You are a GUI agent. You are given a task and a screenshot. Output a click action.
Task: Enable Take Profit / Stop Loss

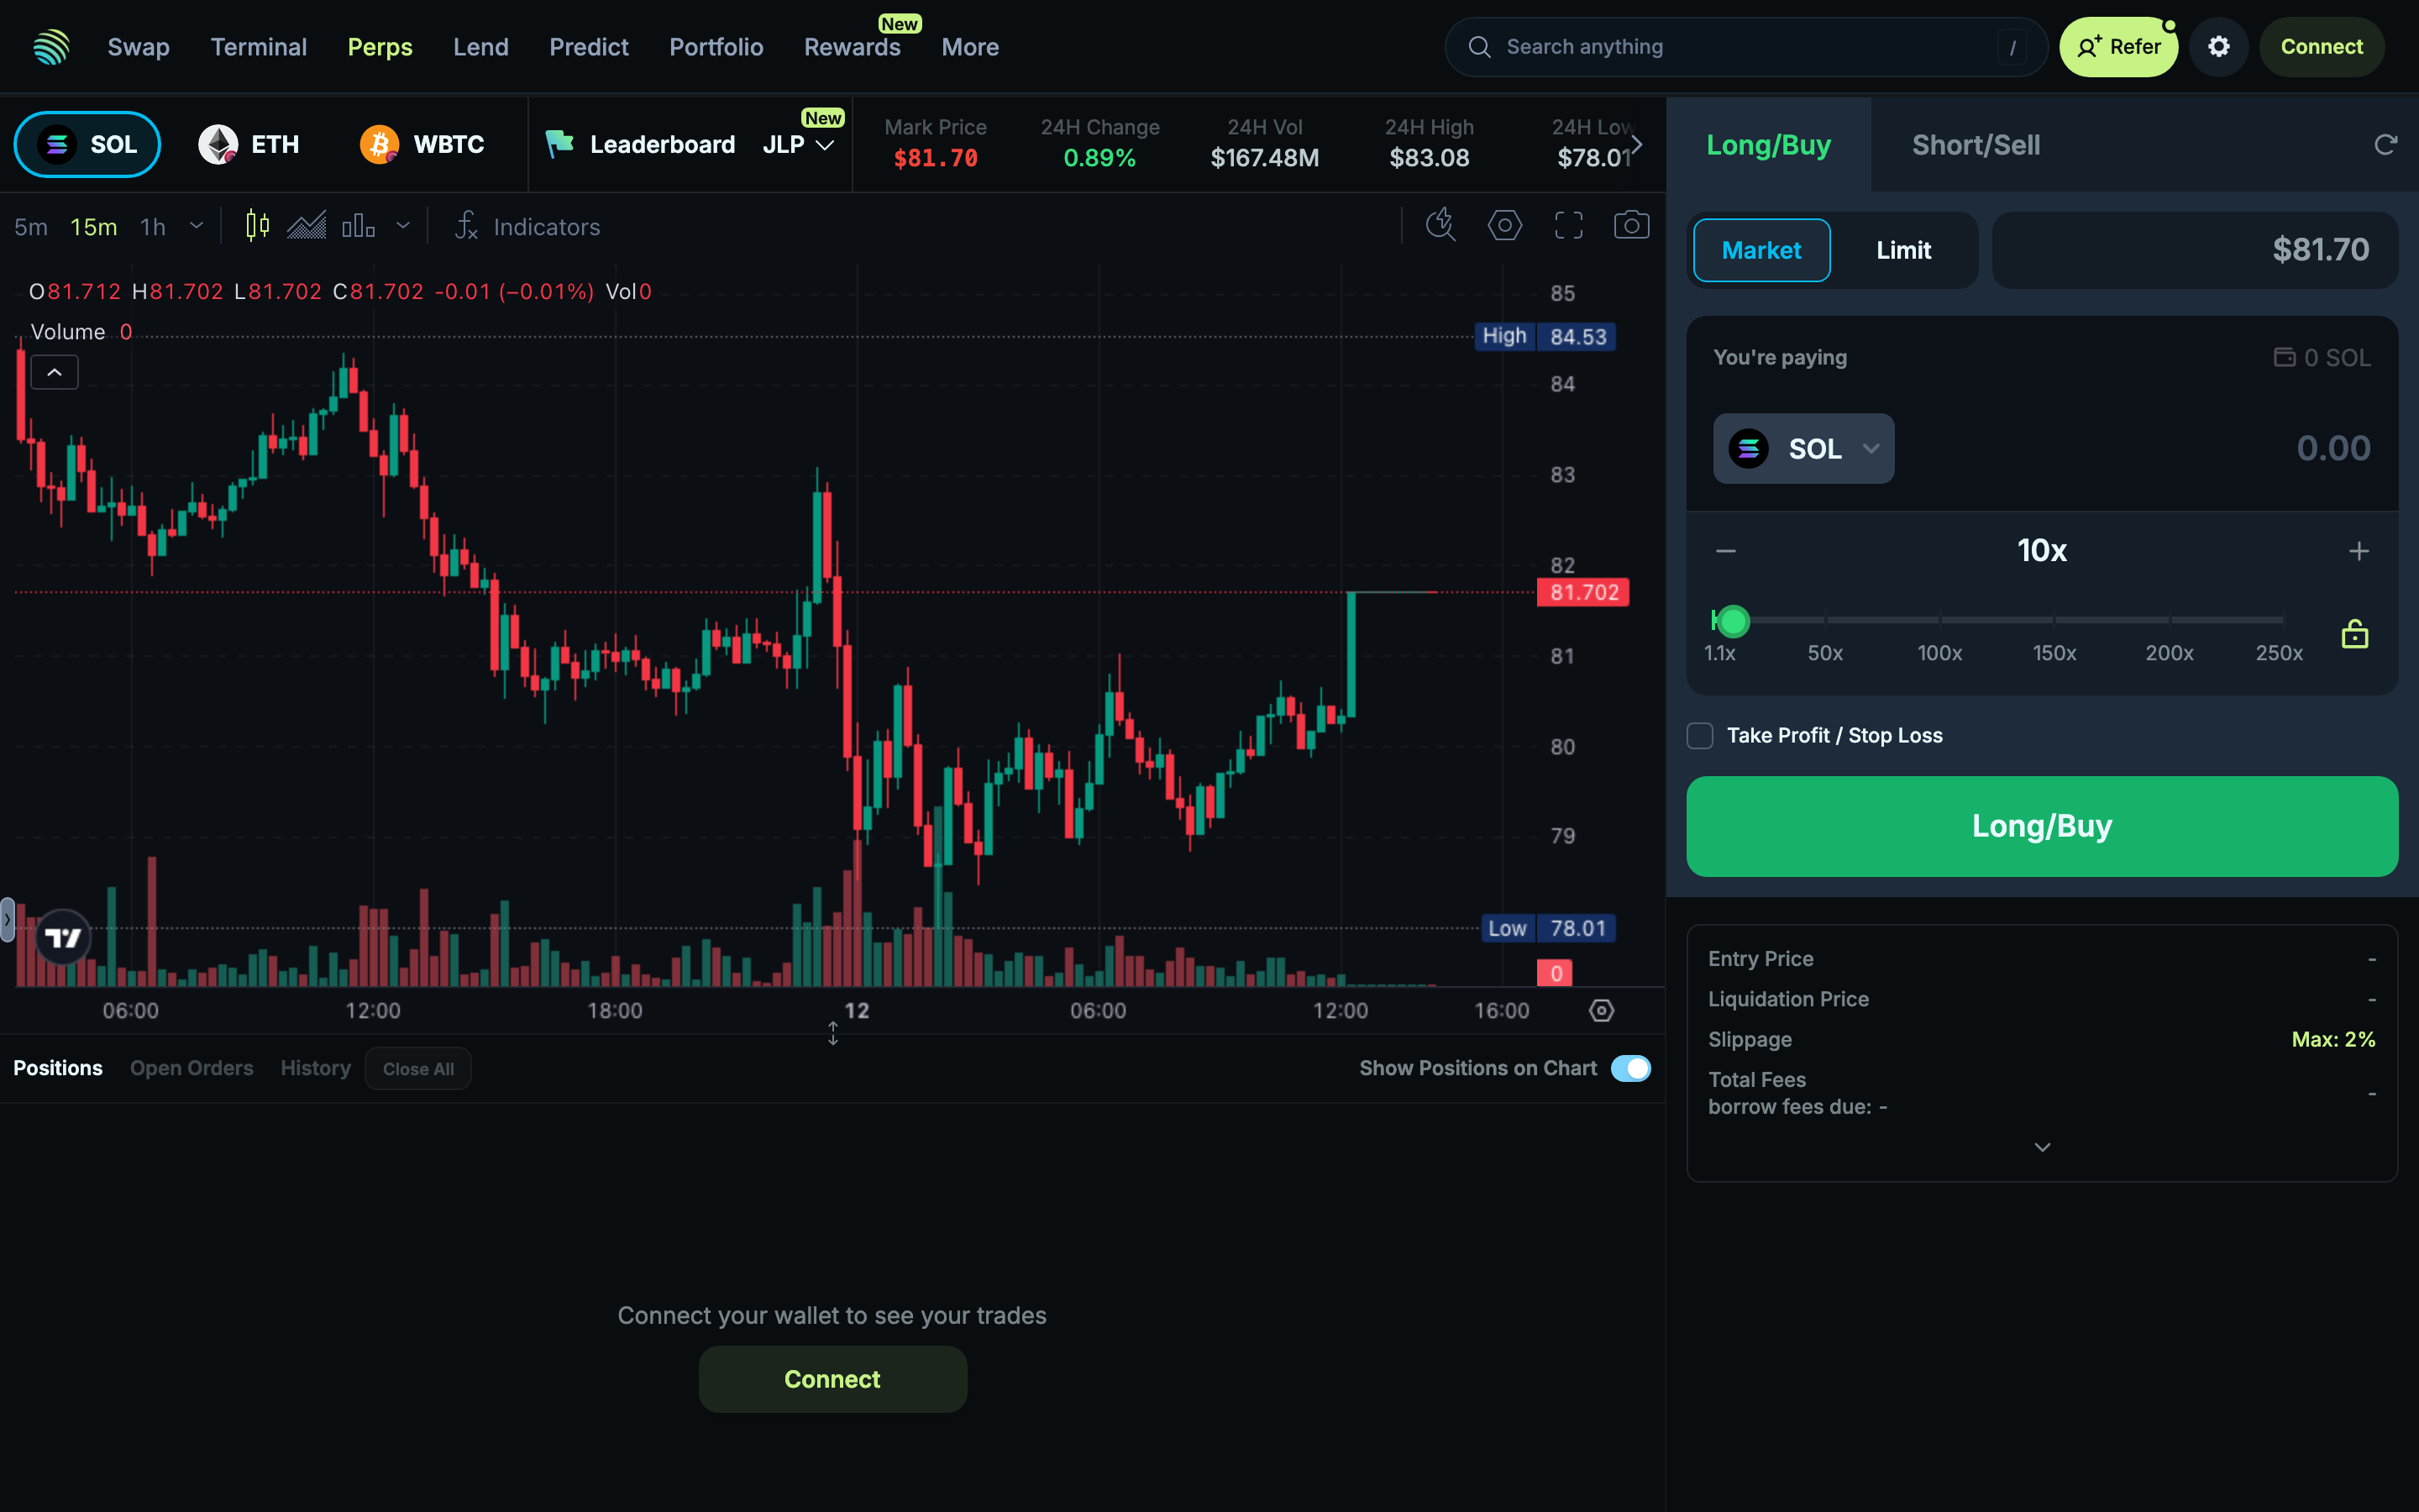pos(1699,735)
